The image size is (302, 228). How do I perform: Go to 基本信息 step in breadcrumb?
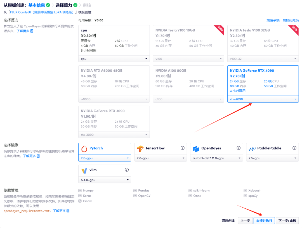(x=37, y=5)
